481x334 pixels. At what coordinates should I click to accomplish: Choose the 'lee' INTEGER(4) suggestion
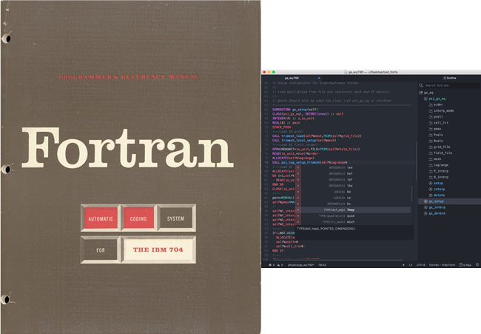click(x=353, y=167)
